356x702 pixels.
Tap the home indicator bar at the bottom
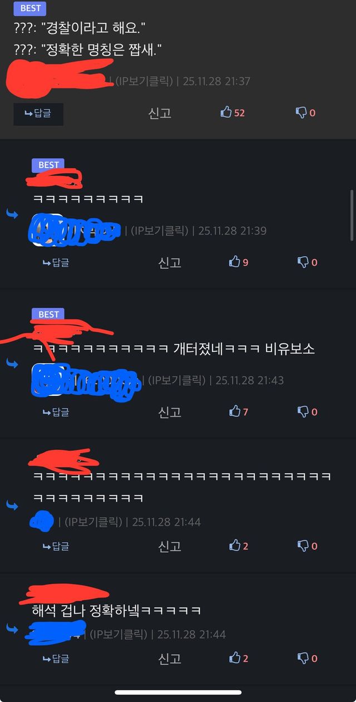pyautogui.click(x=178, y=693)
